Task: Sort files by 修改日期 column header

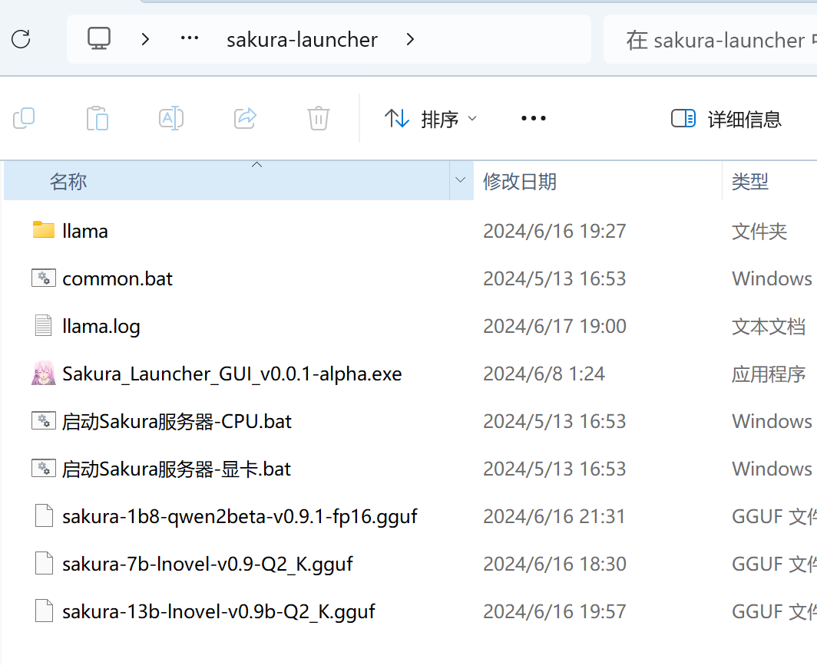Action: coord(520,182)
